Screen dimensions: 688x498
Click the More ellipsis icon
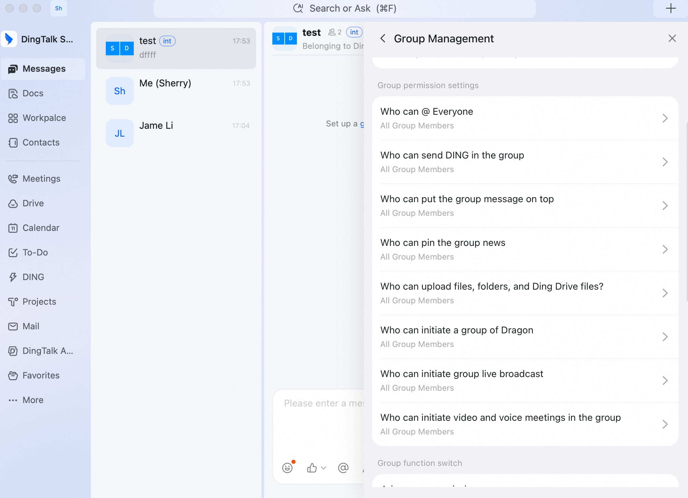pyautogui.click(x=13, y=400)
